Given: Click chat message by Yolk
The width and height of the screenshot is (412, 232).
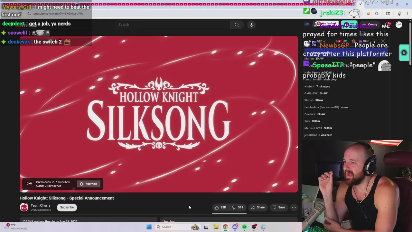Looking at the screenshot, I should pyautogui.click(x=312, y=121).
